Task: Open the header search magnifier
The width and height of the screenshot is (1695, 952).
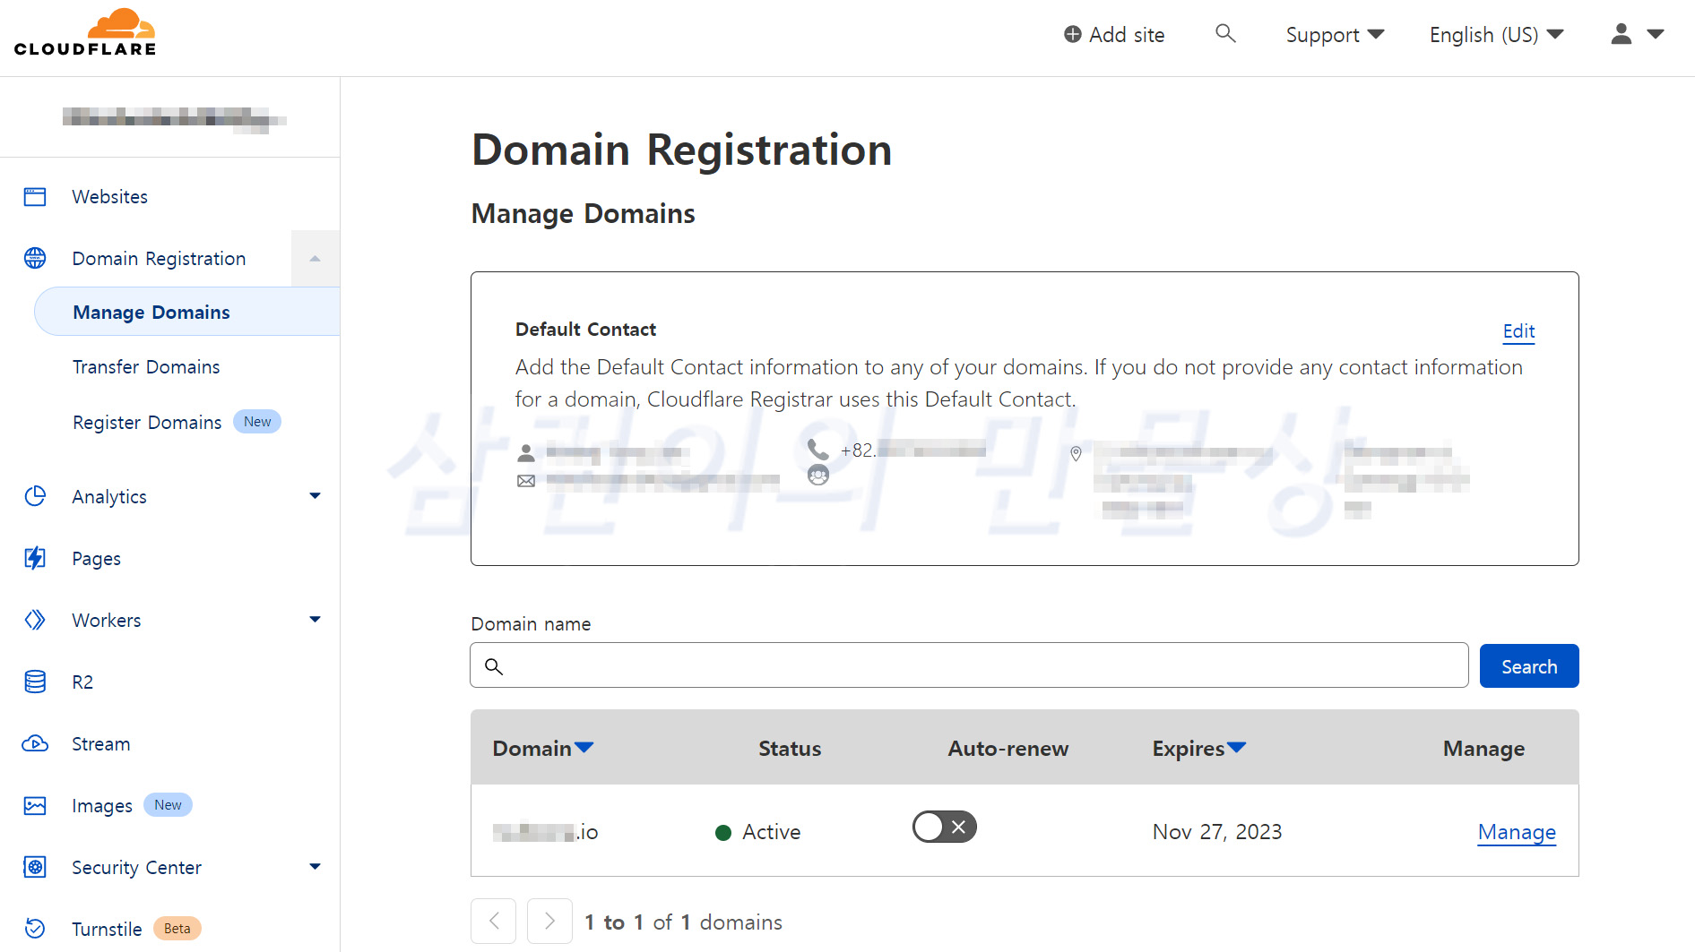Action: click(1225, 34)
